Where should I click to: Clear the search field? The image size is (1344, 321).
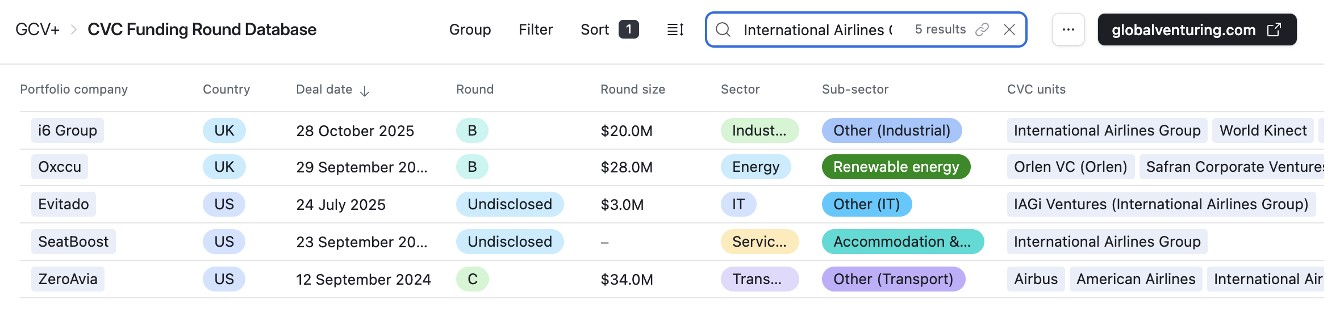tap(1009, 29)
